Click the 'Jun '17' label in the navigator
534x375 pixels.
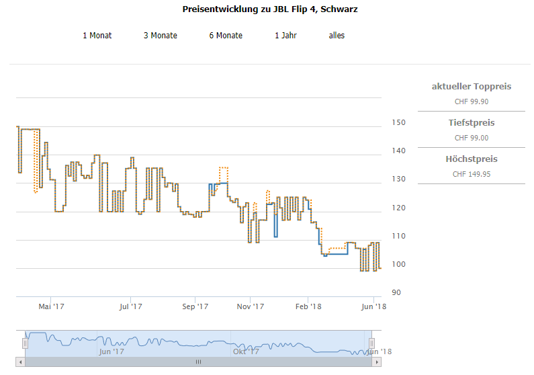pos(111,351)
